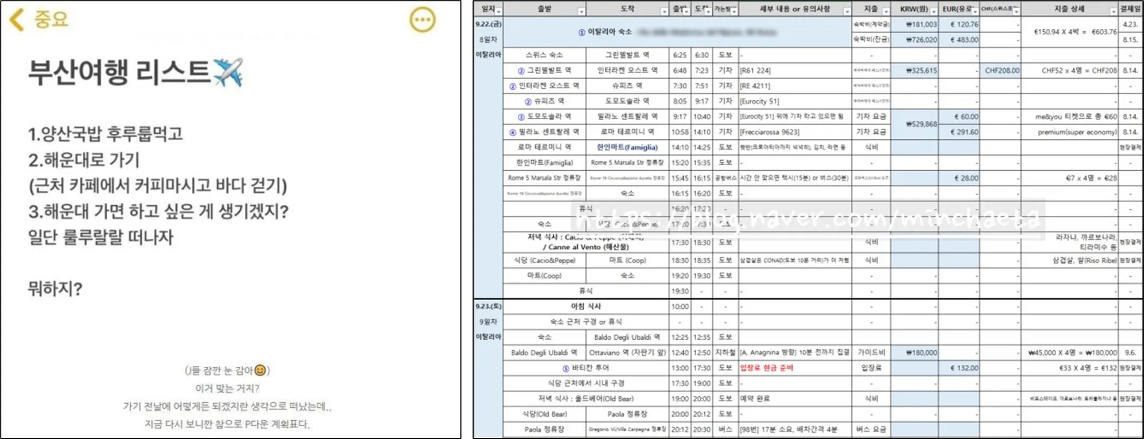Select the € 483.00 cell

(959, 40)
